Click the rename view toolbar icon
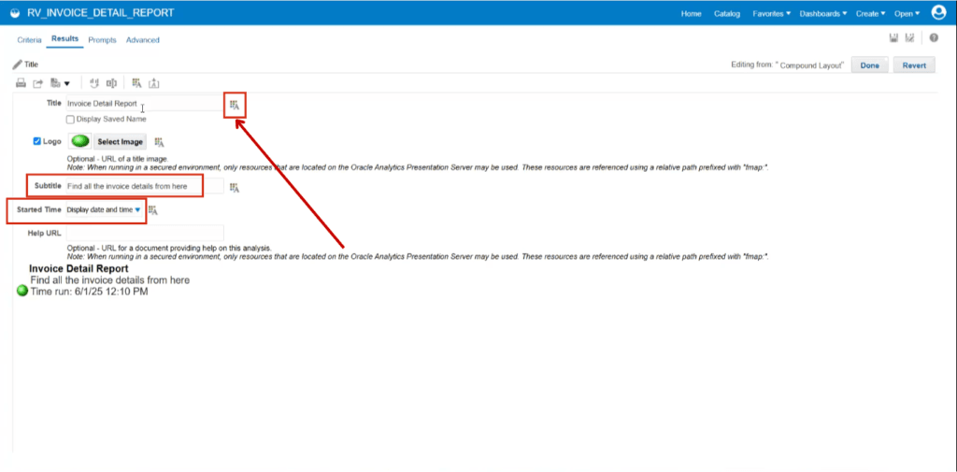 (x=112, y=83)
